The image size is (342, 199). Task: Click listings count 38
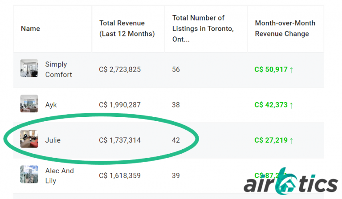pyautogui.click(x=176, y=105)
